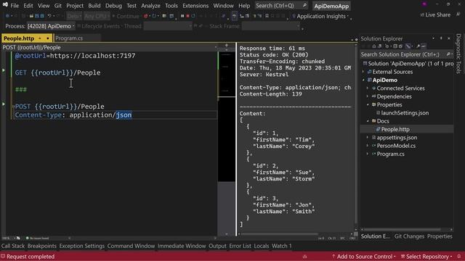The width and height of the screenshot is (465, 261).
Task: Collapse the ApiDemo project node
Action: click(x=363, y=80)
